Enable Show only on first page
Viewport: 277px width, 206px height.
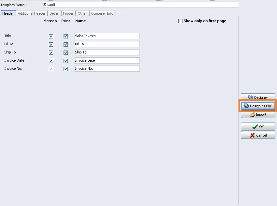181,21
